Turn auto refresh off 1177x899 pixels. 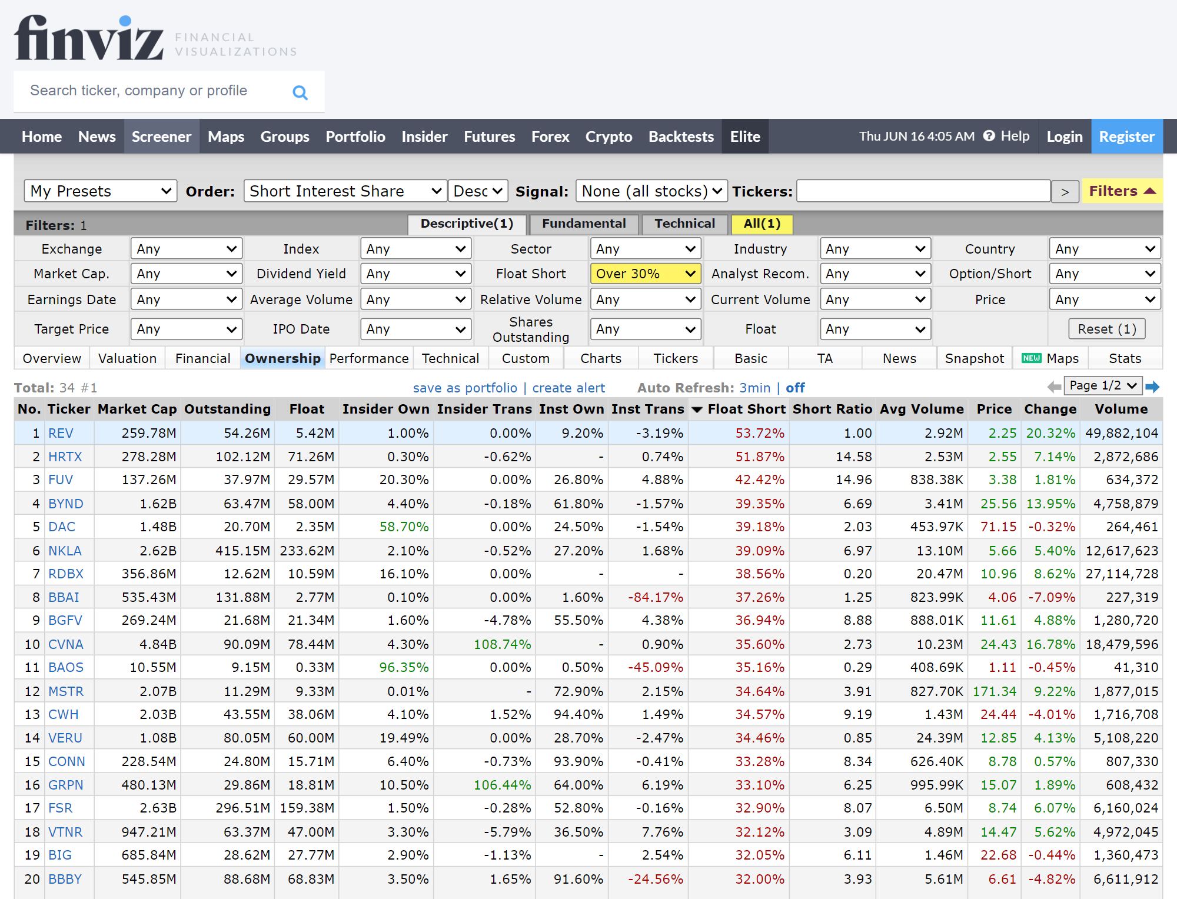795,388
